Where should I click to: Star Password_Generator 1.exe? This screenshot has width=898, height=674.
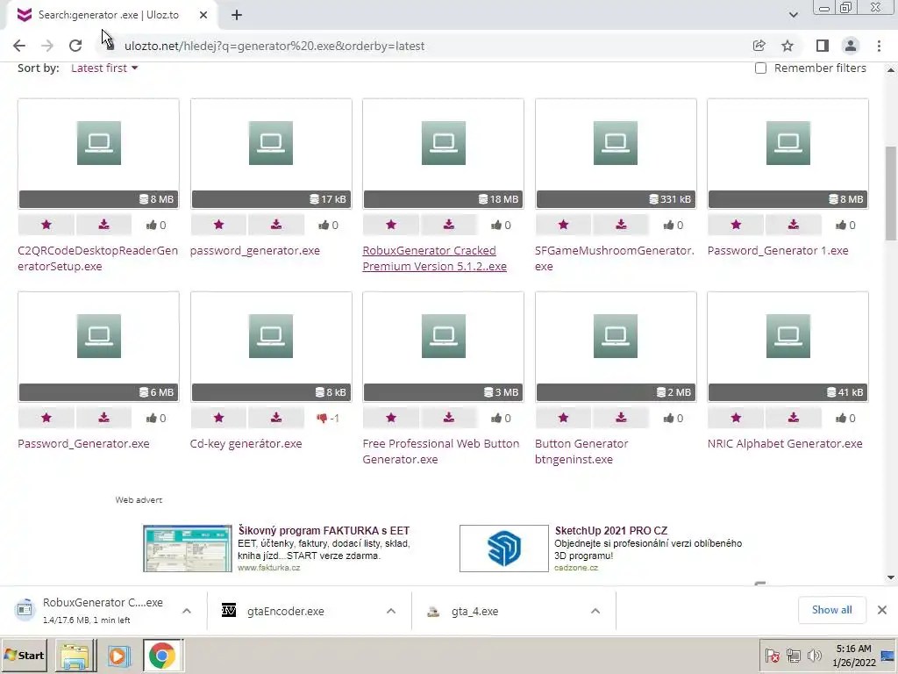(x=736, y=225)
